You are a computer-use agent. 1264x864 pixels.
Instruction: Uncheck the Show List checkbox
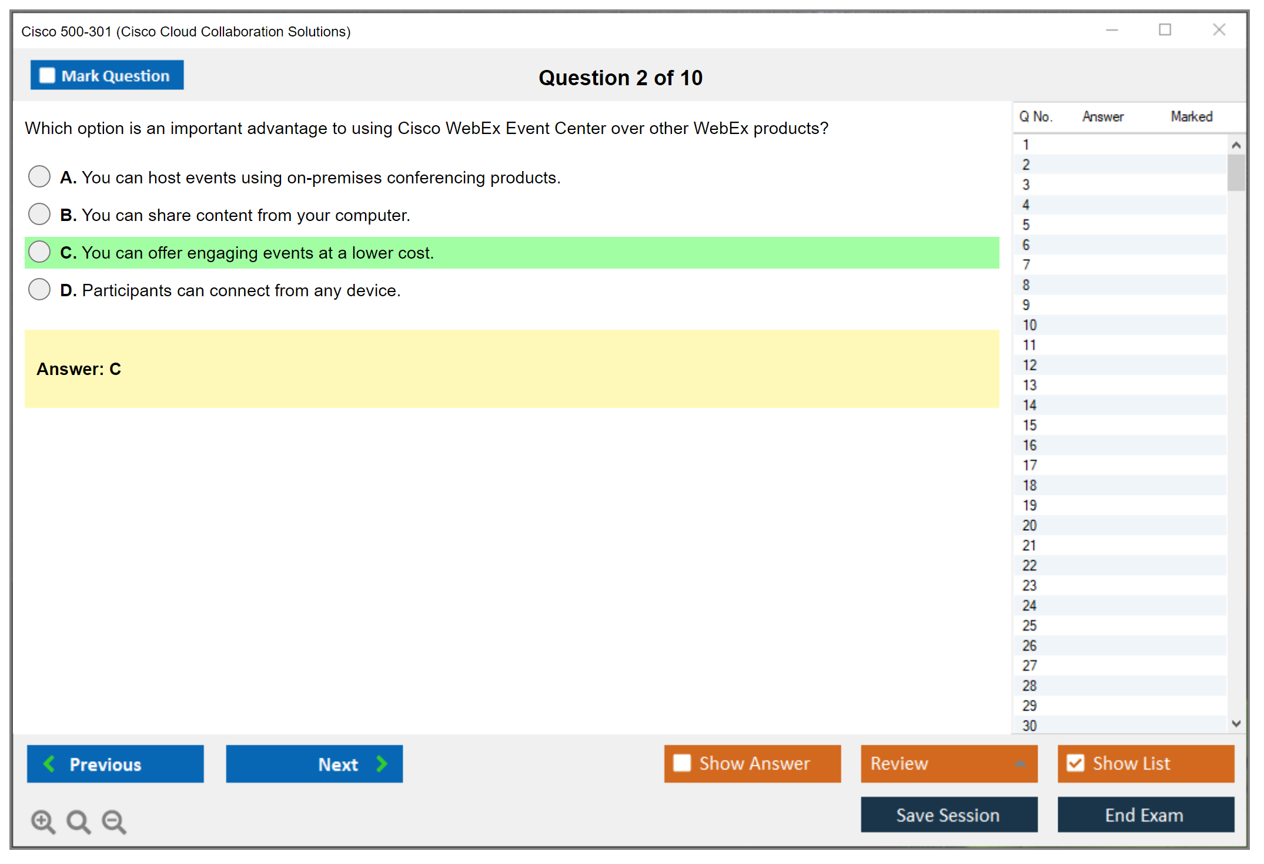coord(1075,763)
